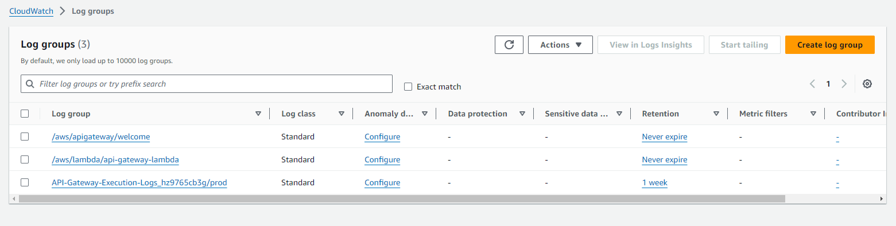Click View in Logs Insights button

[651, 45]
